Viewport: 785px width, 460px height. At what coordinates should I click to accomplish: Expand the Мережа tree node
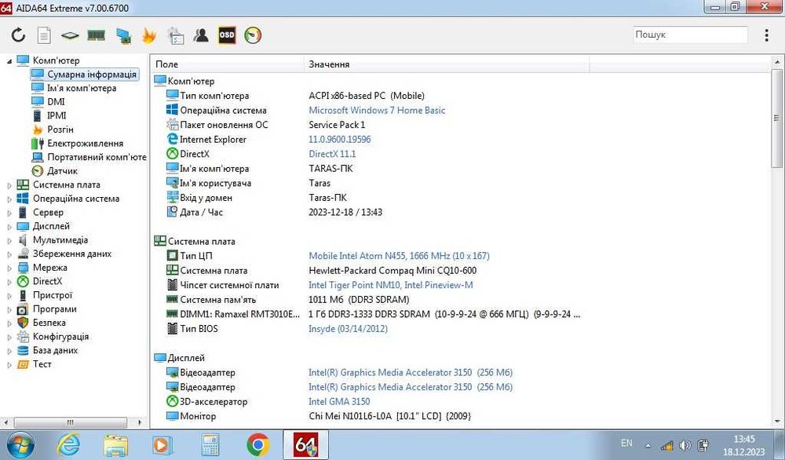pyautogui.click(x=9, y=268)
